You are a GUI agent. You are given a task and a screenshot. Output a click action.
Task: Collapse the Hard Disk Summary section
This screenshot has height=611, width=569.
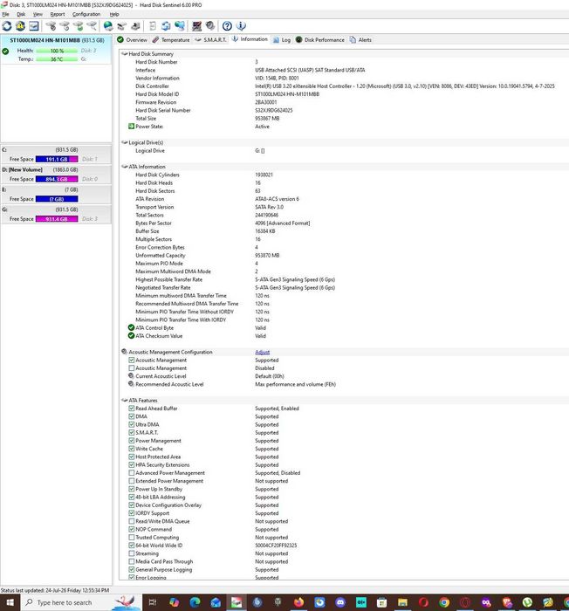(124, 54)
